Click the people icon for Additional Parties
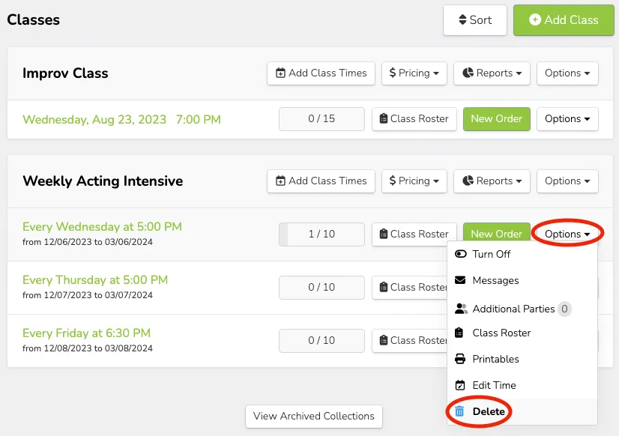This screenshot has width=619, height=436. pos(461,309)
